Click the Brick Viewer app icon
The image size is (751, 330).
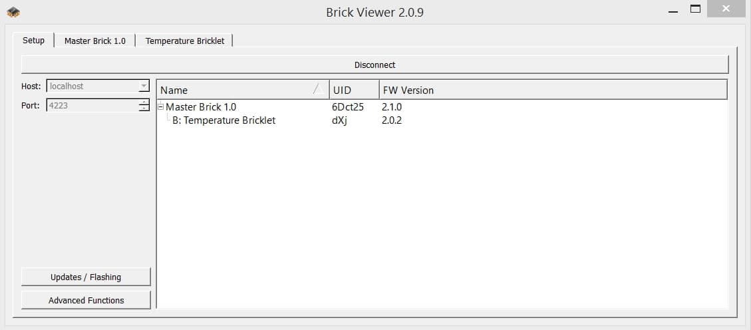[x=13, y=12]
